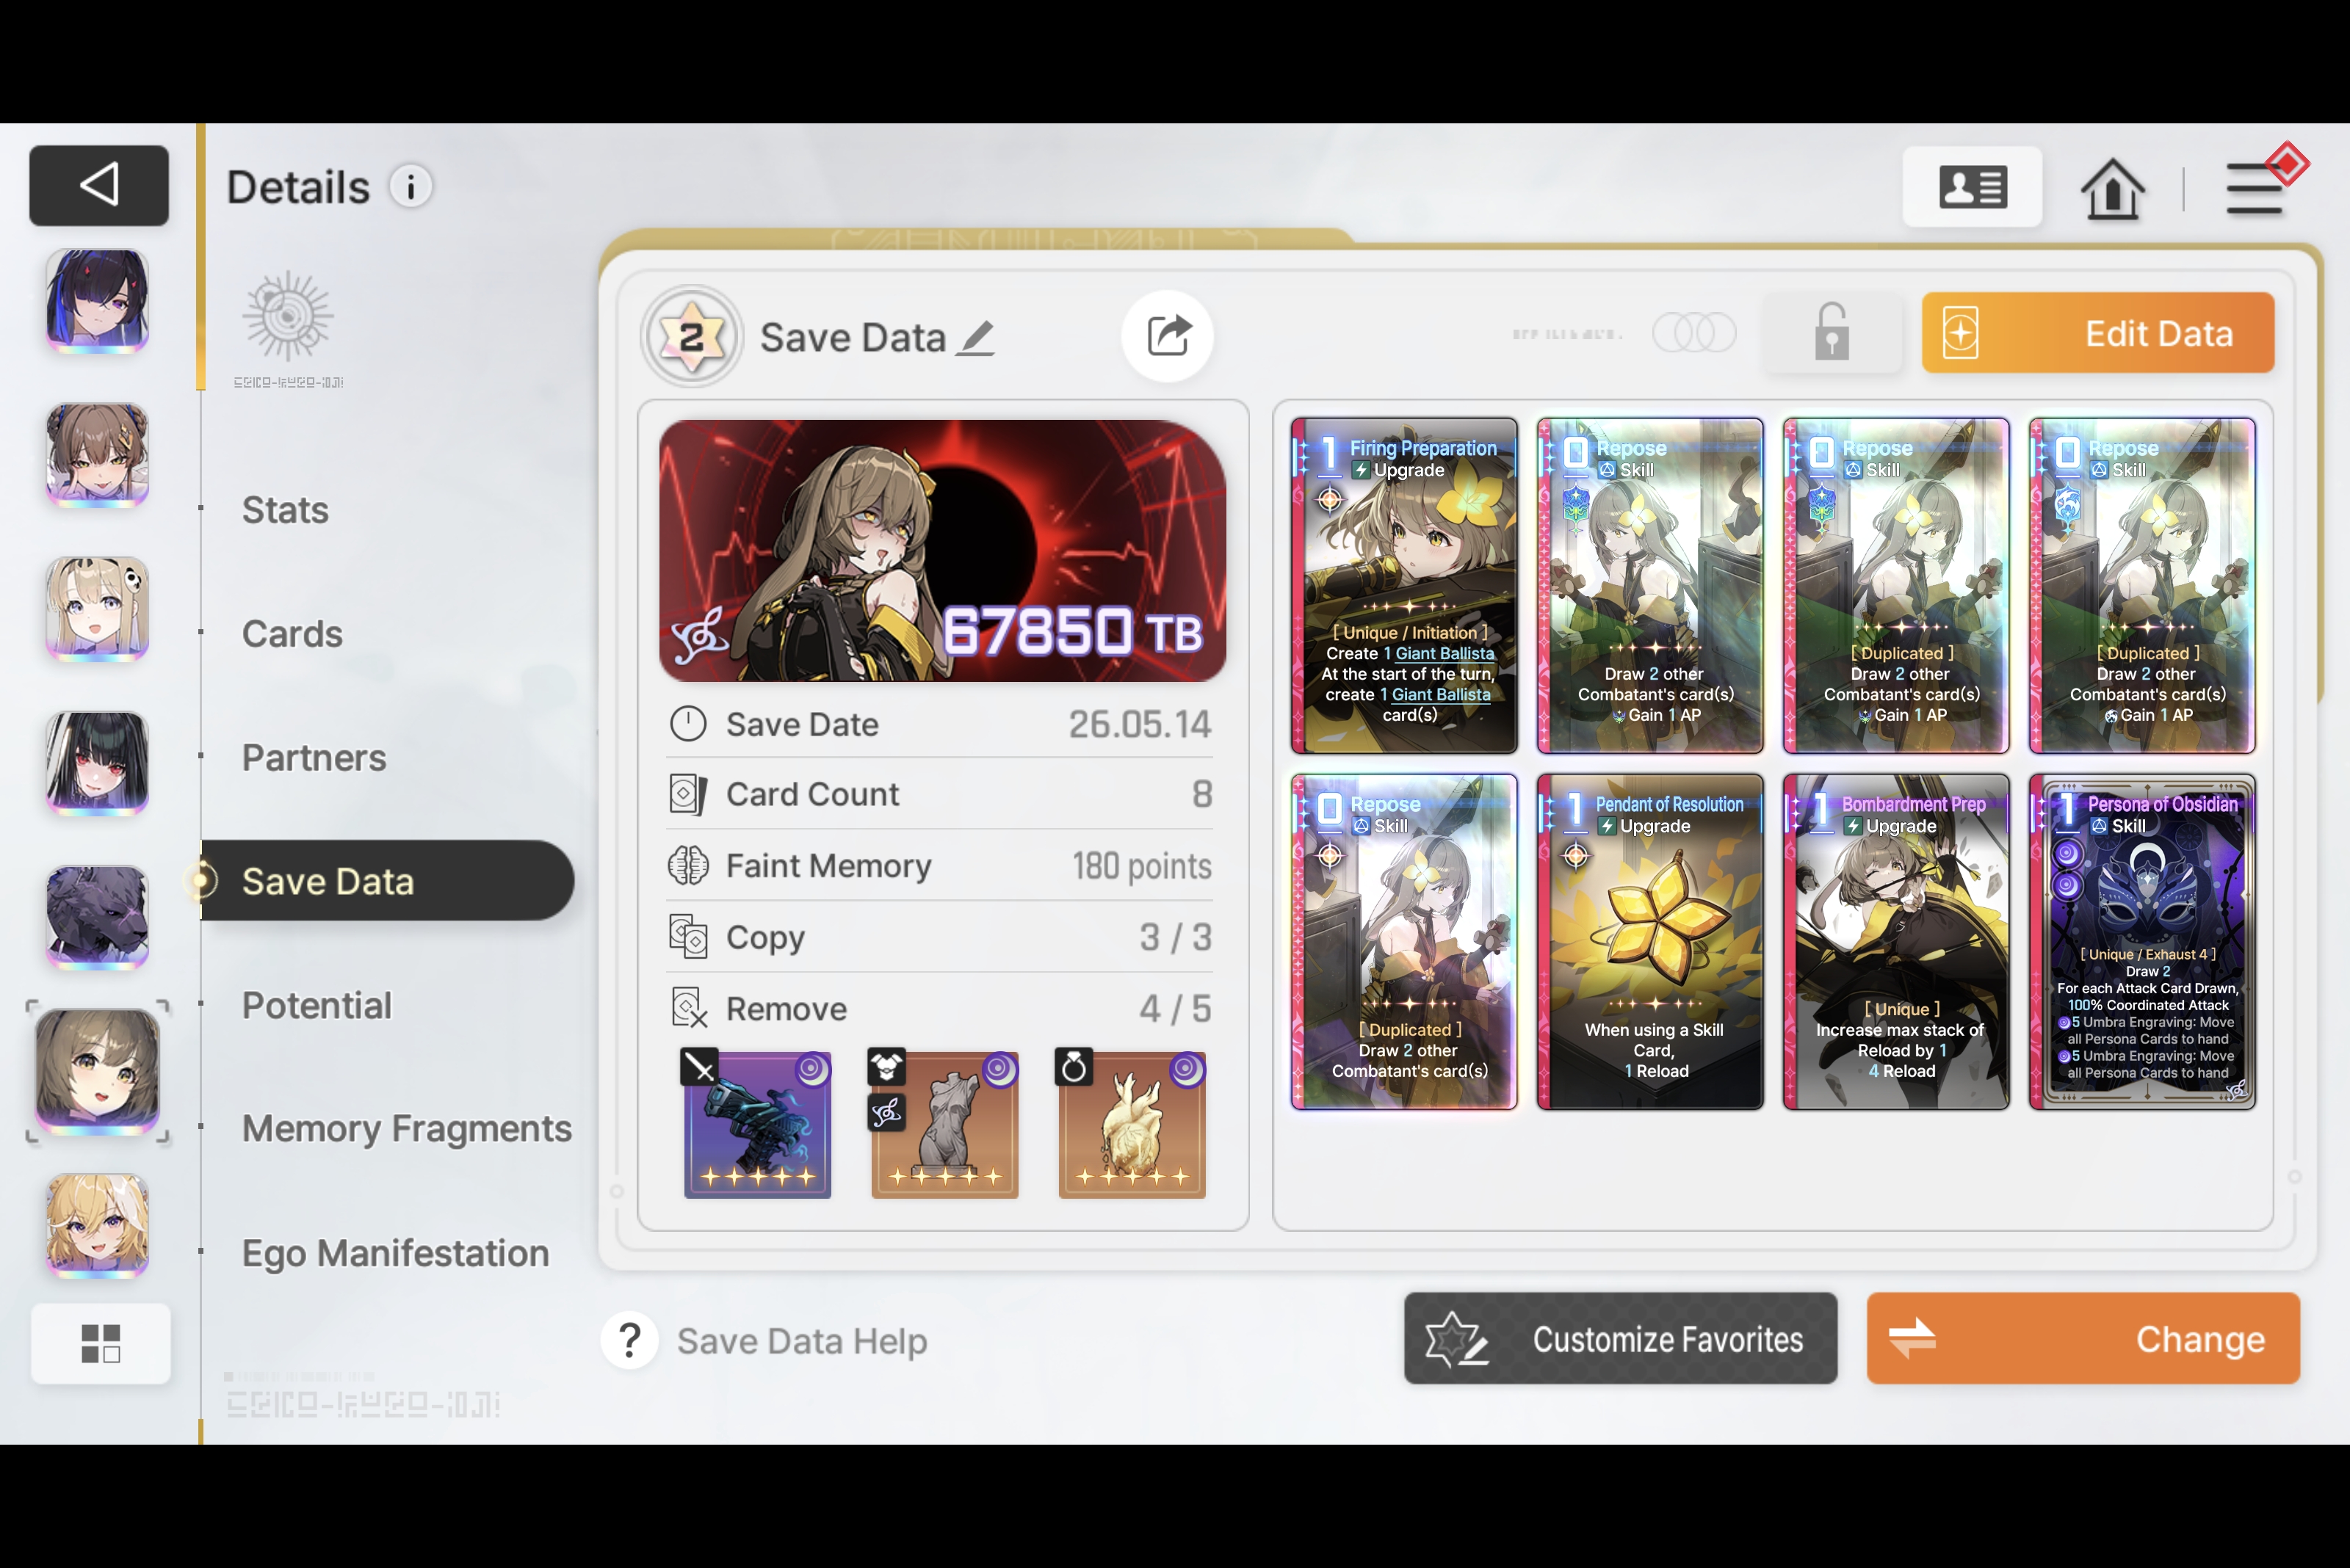2350x1568 pixels.
Task: Open the save data character banner
Action: [x=942, y=551]
